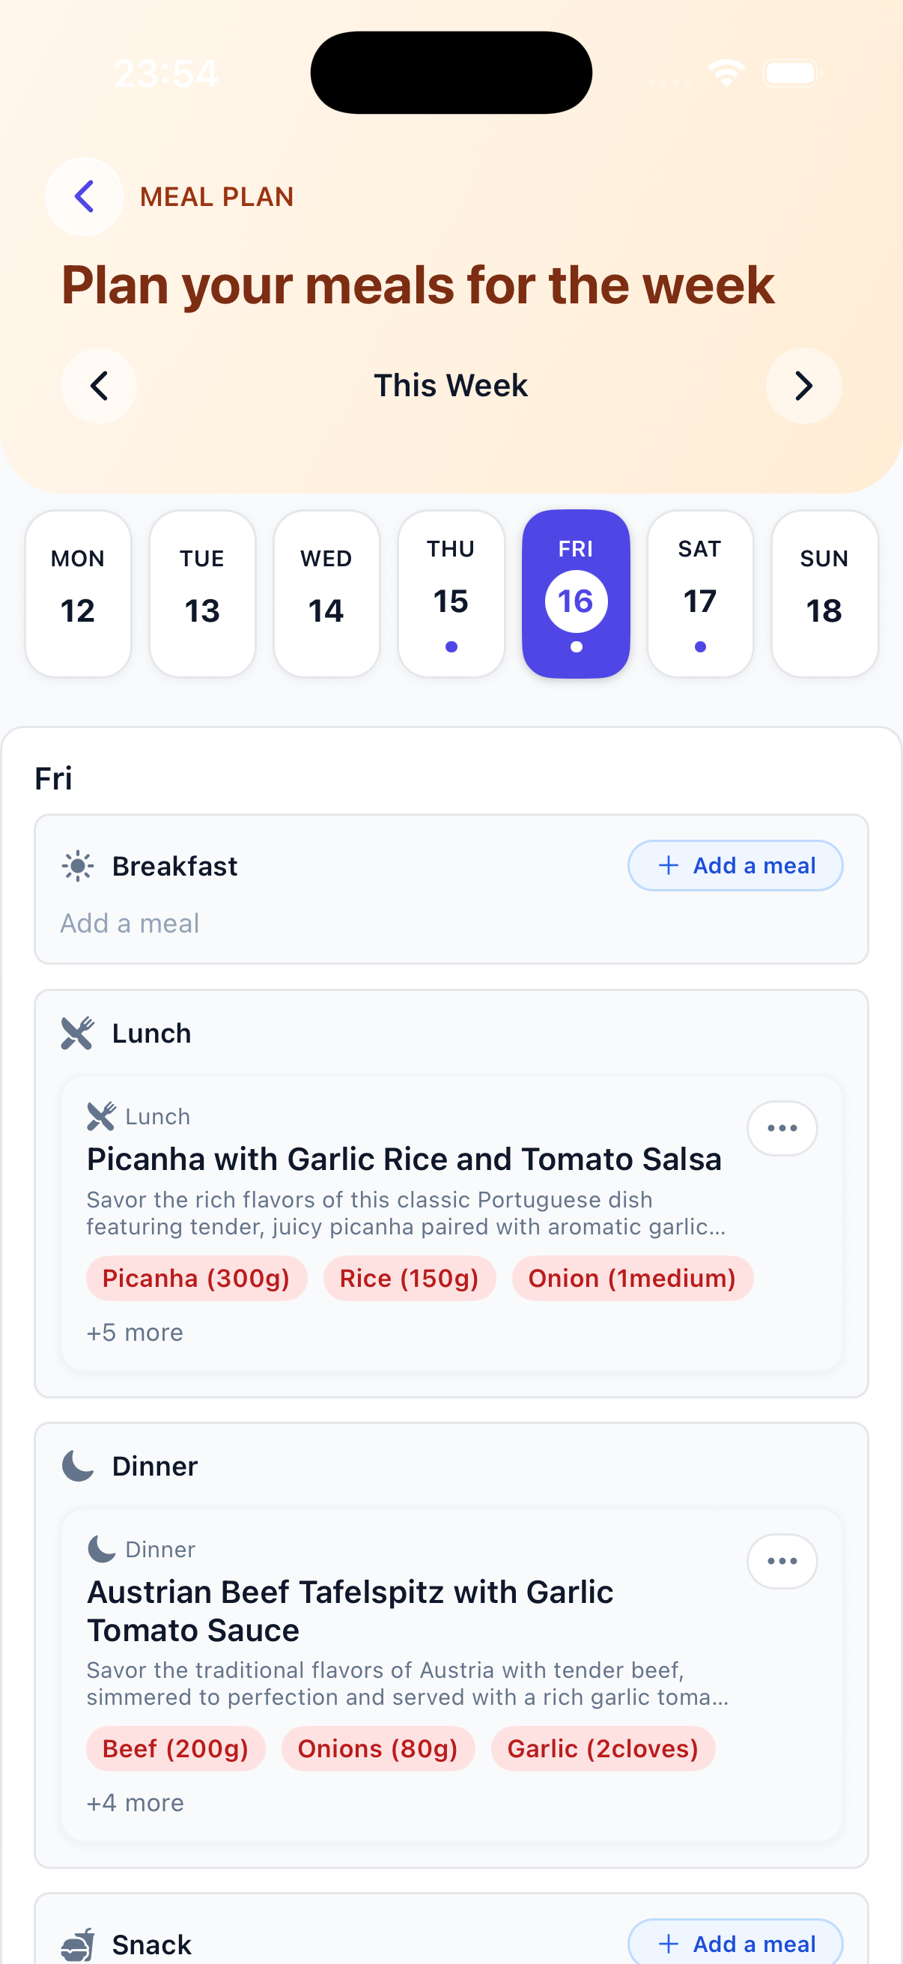
Task: Click Add a meal for Snack
Action: point(735,1943)
